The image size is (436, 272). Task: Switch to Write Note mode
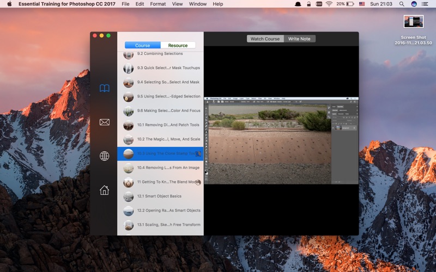299,39
